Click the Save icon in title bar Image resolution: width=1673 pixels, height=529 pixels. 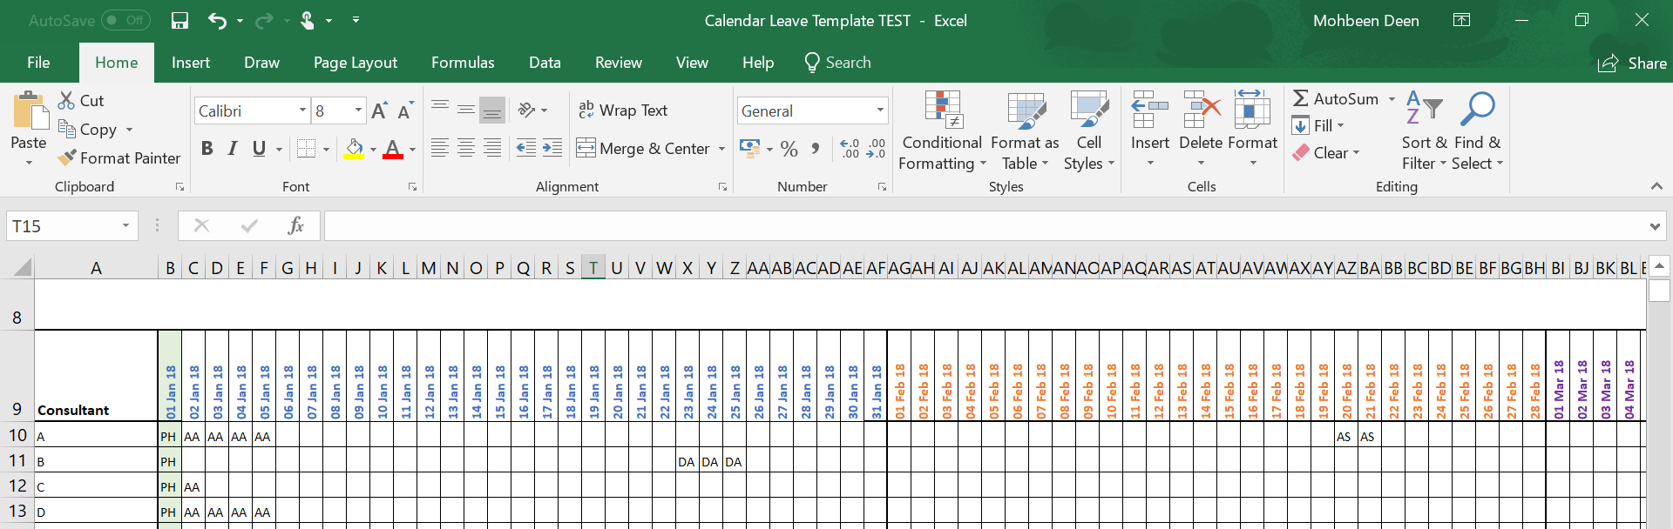179,21
